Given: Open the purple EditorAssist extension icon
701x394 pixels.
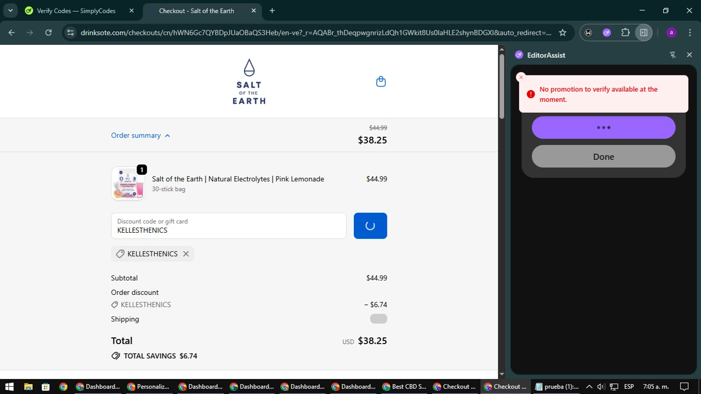Looking at the screenshot, I should [607, 33].
